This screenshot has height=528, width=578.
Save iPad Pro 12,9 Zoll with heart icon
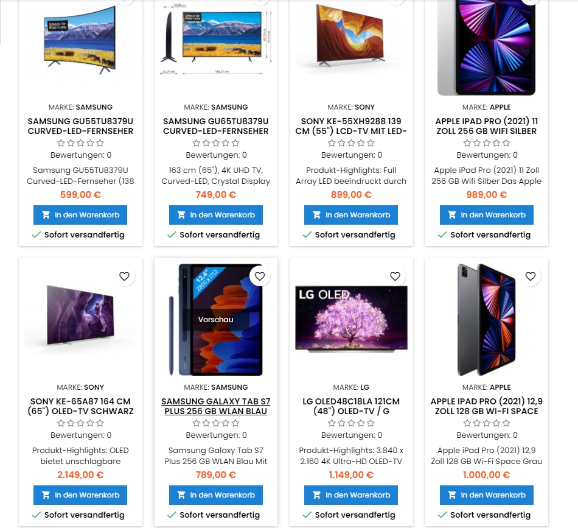531,276
